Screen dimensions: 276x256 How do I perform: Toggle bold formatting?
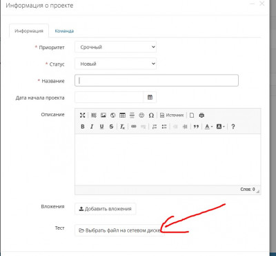pos(83,127)
